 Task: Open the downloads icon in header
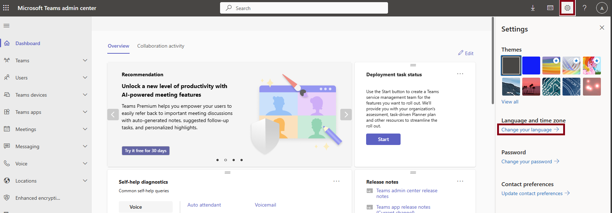pos(533,8)
